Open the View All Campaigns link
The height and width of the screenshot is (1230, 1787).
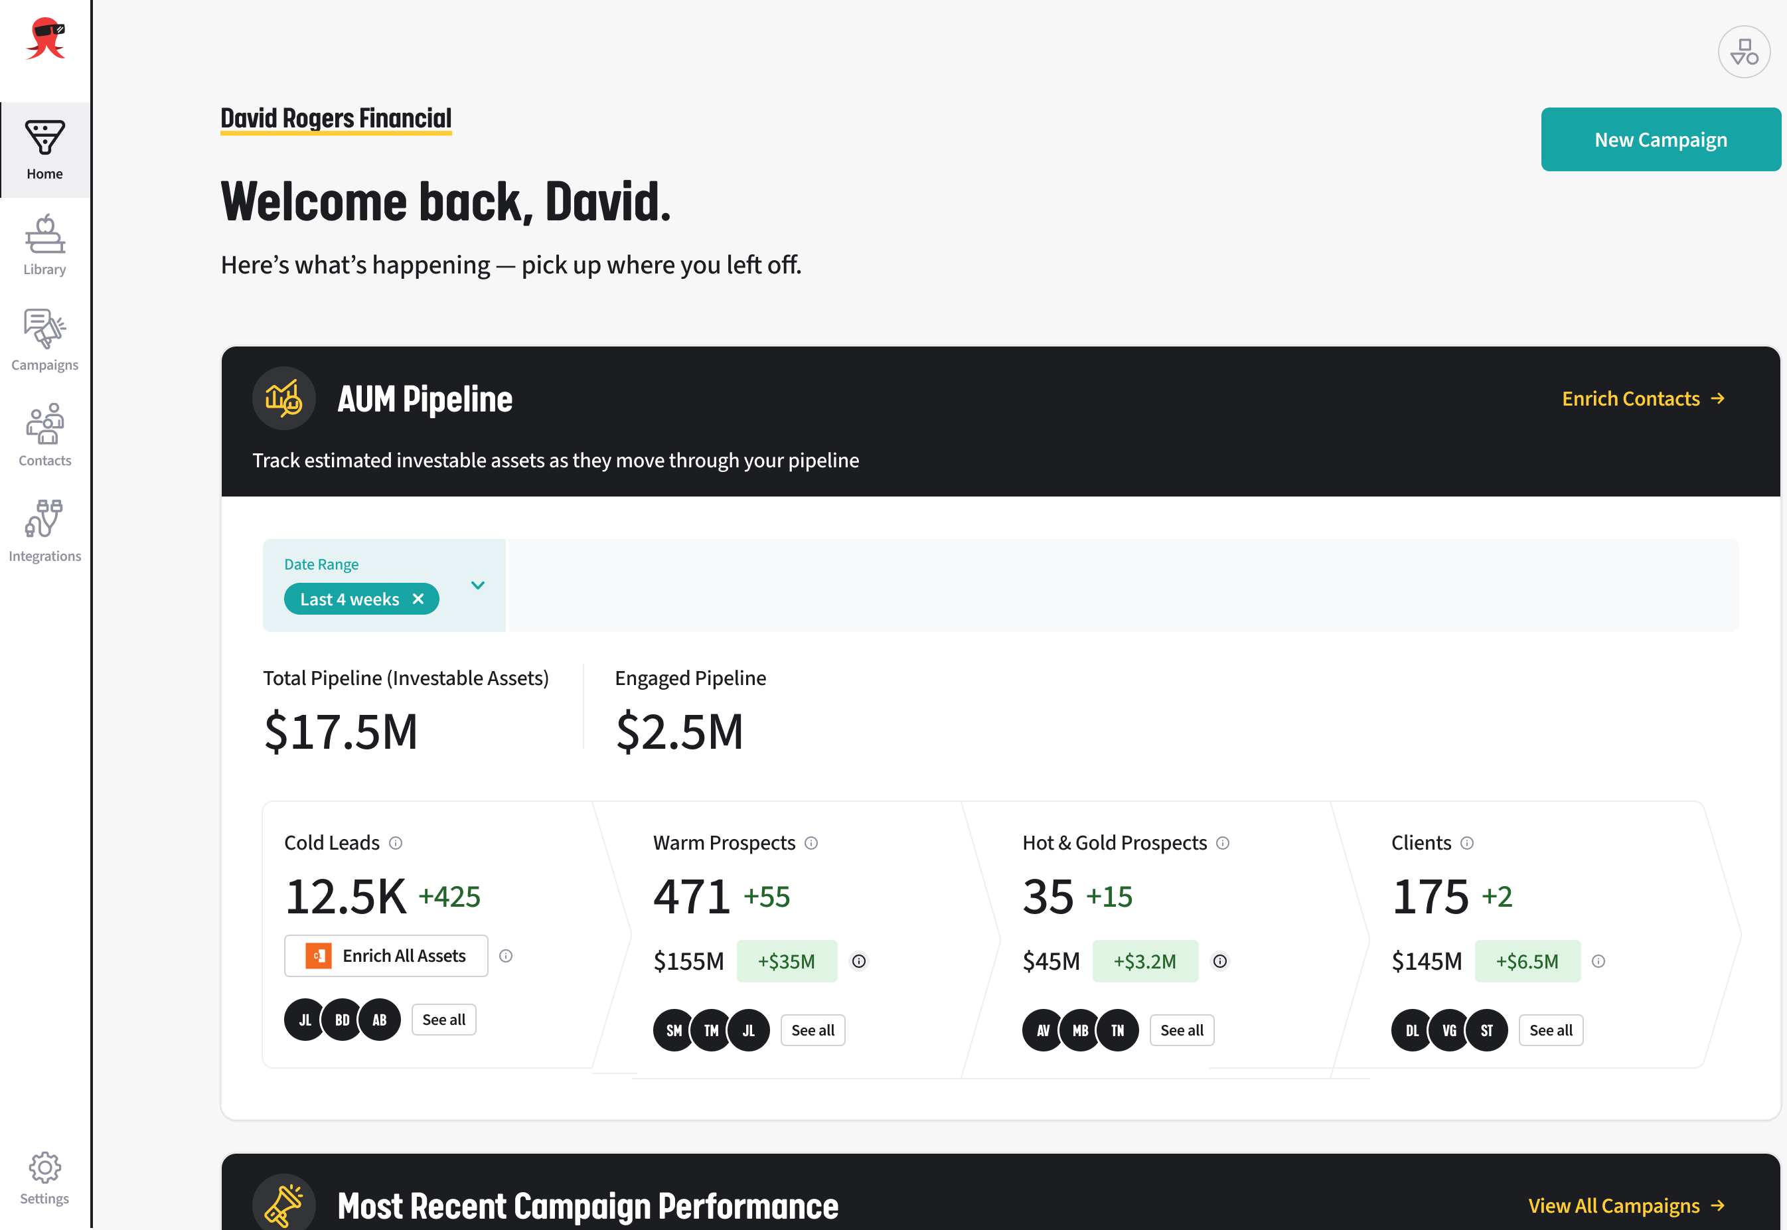tap(1625, 1205)
